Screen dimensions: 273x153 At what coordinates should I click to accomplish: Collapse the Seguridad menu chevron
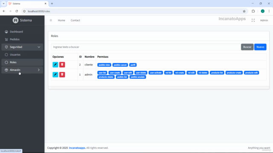point(39,47)
